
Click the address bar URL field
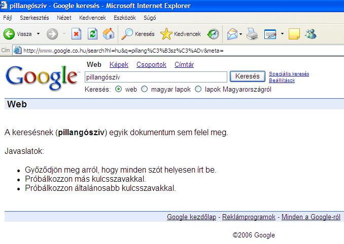point(178,51)
